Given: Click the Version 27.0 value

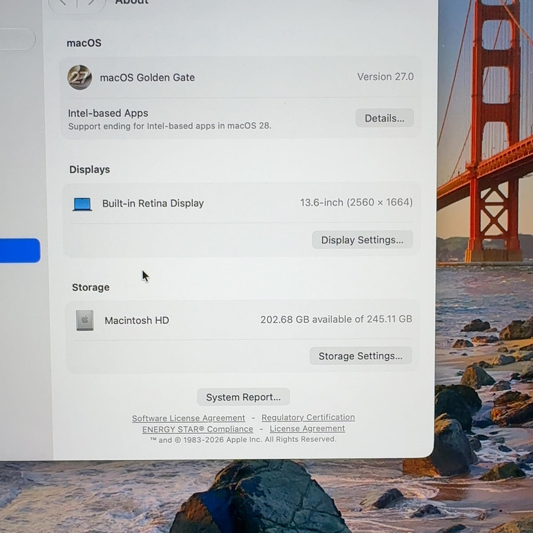Looking at the screenshot, I should point(386,76).
